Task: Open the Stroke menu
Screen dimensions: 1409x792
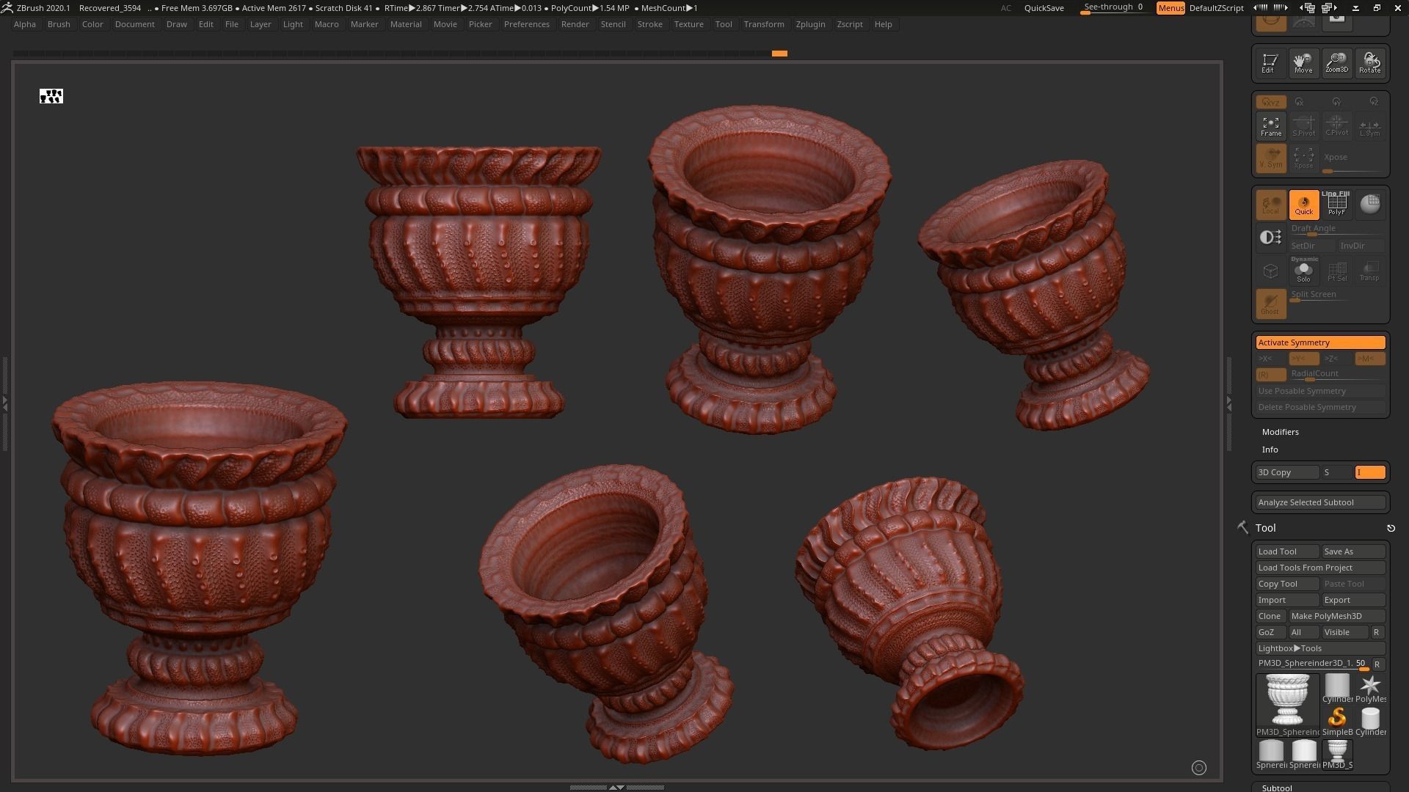Action: pyautogui.click(x=649, y=24)
